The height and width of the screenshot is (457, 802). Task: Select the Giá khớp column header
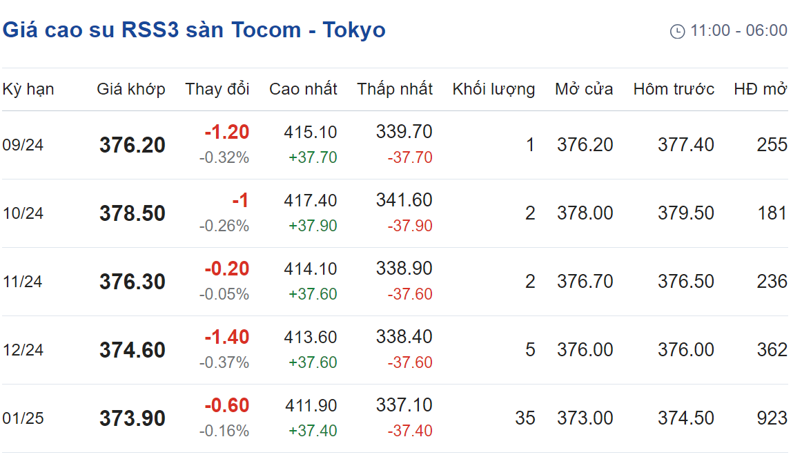(131, 89)
